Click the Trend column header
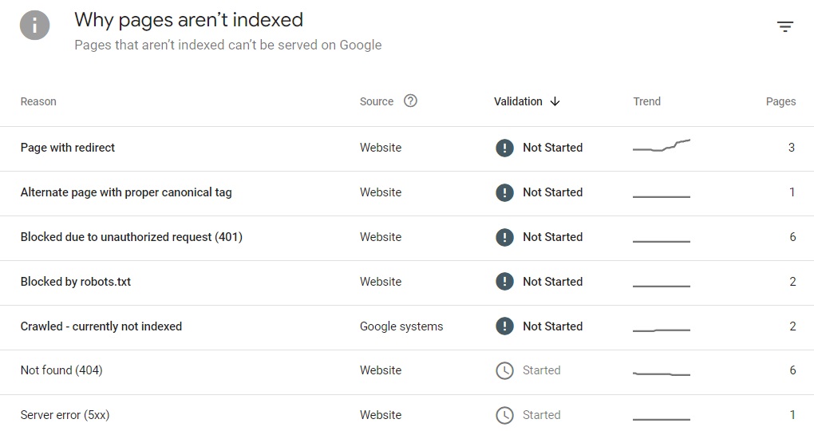 [x=647, y=101]
